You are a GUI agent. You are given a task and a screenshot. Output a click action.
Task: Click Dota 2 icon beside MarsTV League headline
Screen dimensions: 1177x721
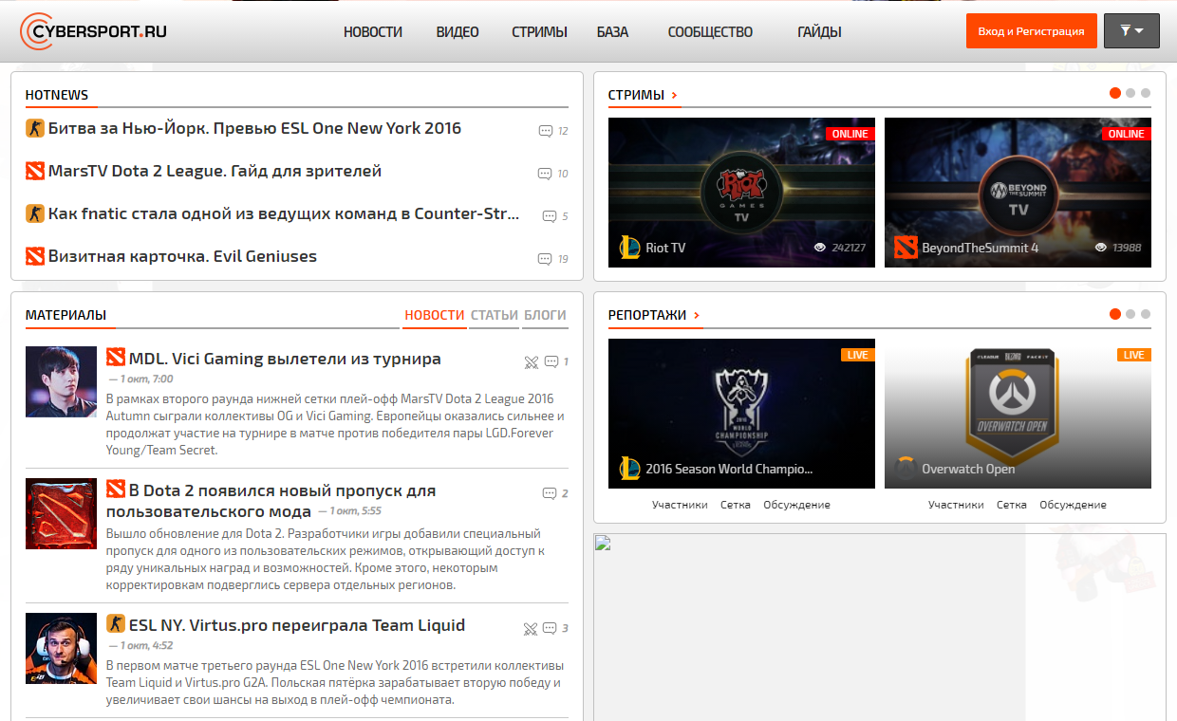coord(35,171)
